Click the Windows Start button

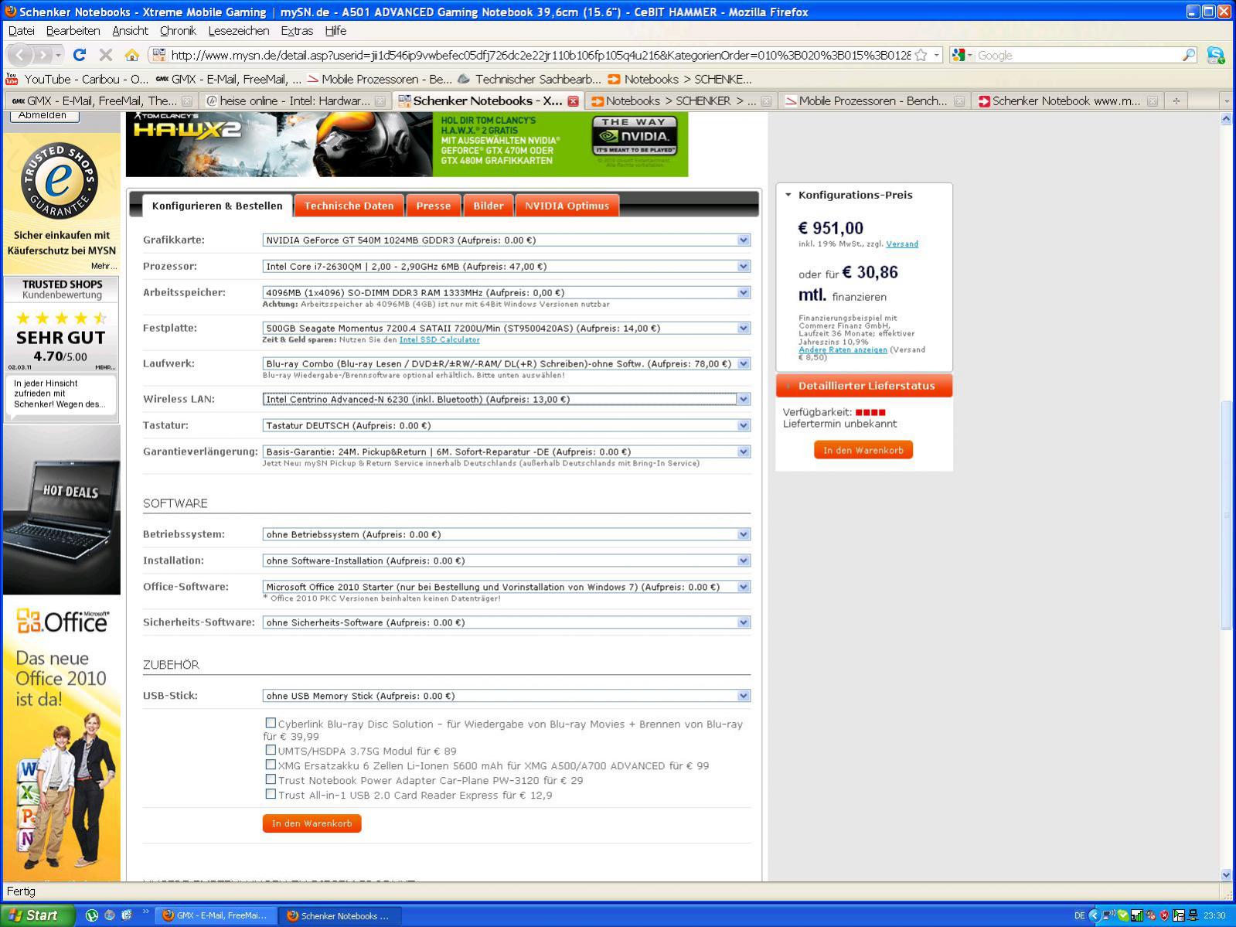(37, 915)
